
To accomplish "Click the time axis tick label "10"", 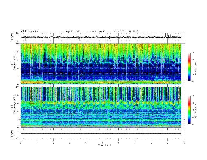I will [x=184, y=143].
